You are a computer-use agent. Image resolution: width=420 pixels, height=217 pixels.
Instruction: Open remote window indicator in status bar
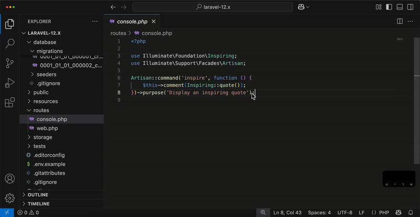point(7,213)
